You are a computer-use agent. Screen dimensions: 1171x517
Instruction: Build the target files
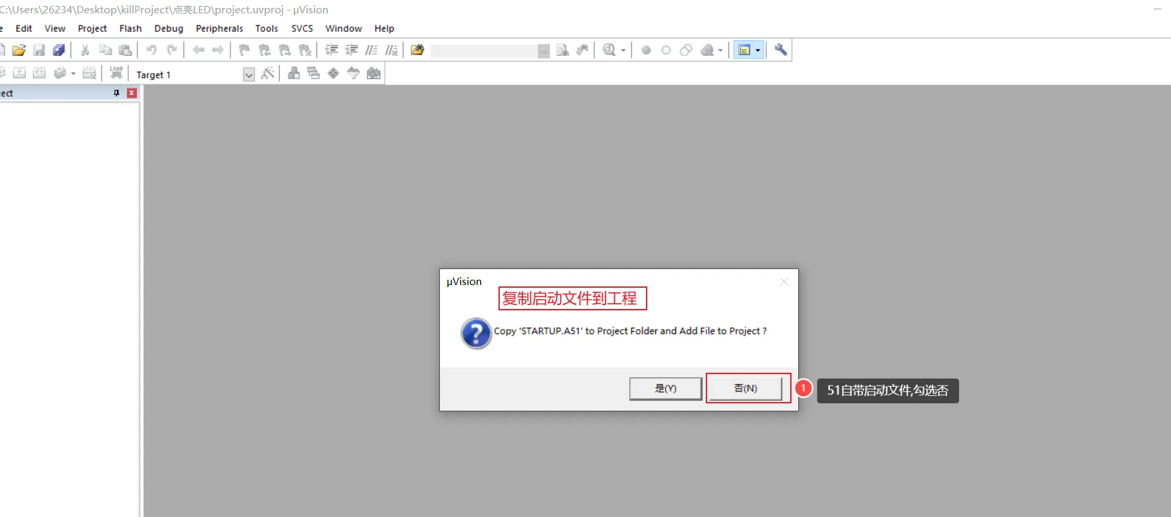19,73
